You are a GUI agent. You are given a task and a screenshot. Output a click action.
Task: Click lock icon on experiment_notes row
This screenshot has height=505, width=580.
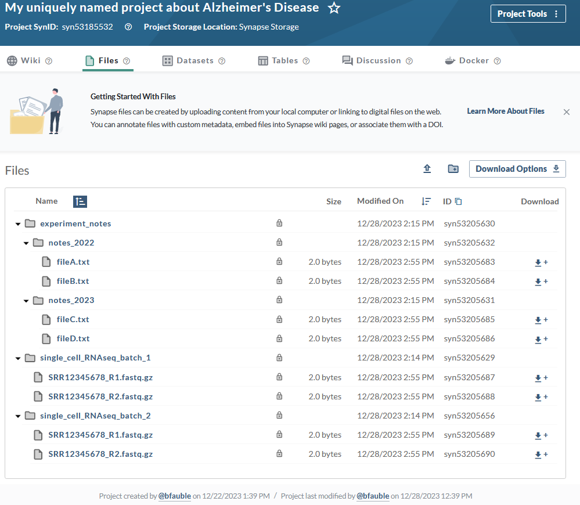click(x=279, y=223)
